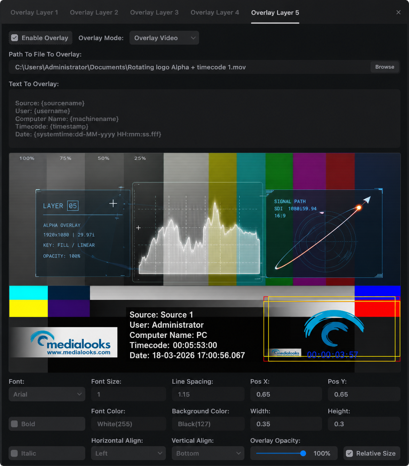Image resolution: width=409 pixels, height=466 pixels.
Task: Click the small medialooks badge beside timecode
Action: pyautogui.click(x=286, y=353)
